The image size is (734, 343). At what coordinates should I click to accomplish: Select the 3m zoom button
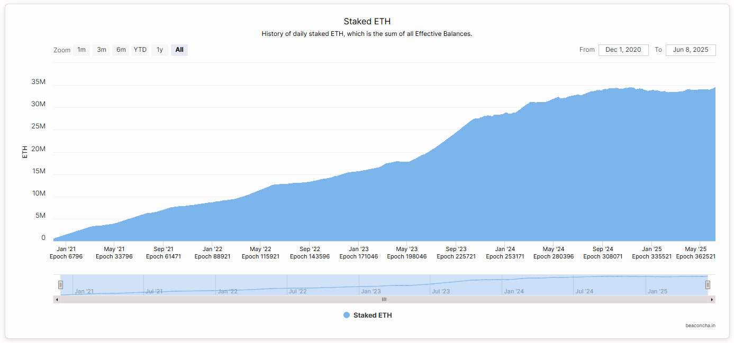pyautogui.click(x=101, y=49)
